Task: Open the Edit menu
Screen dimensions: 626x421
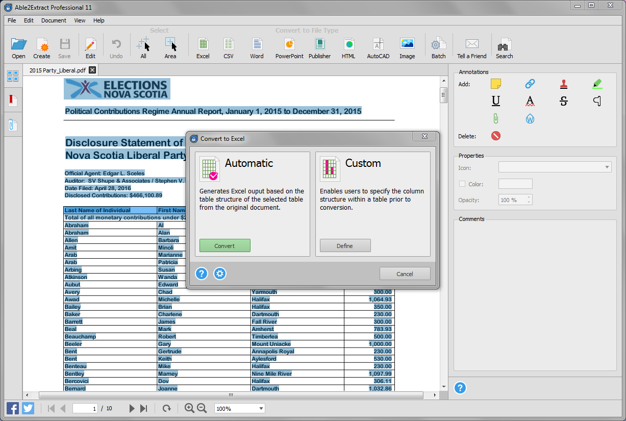Action: [29, 20]
